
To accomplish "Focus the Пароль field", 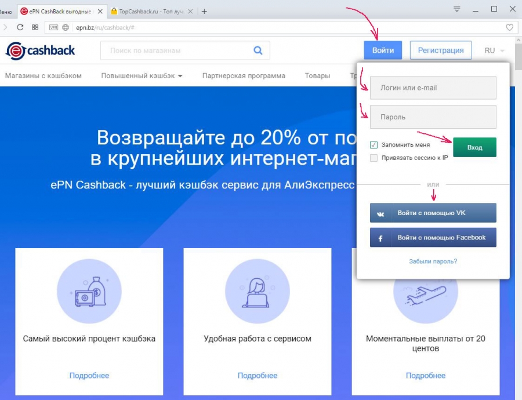I will click(433, 117).
